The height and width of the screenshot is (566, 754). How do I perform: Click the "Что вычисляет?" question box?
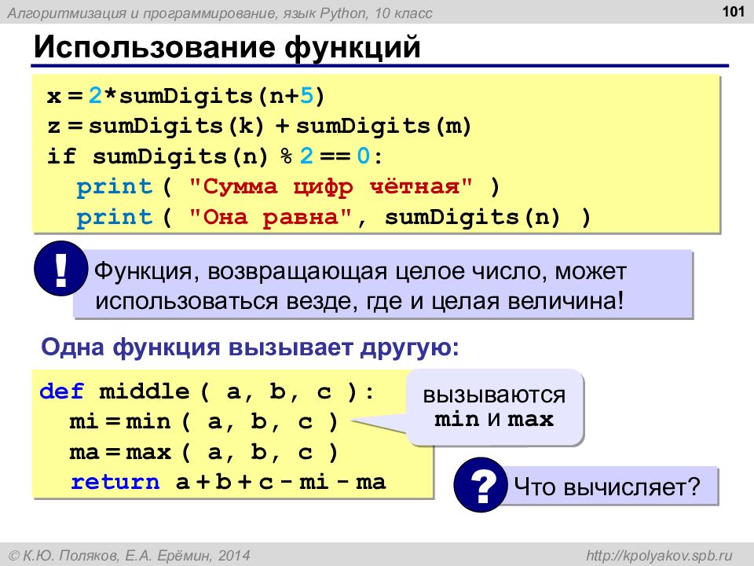tap(607, 486)
